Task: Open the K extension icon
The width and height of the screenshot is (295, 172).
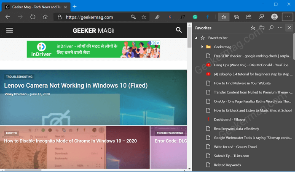Action: pyautogui.click(x=170, y=17)
